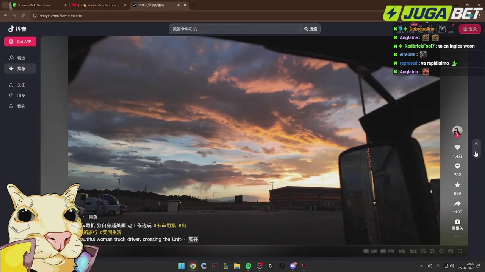Click the site information icon
485x272 pixels.
[x=34, y=16]
